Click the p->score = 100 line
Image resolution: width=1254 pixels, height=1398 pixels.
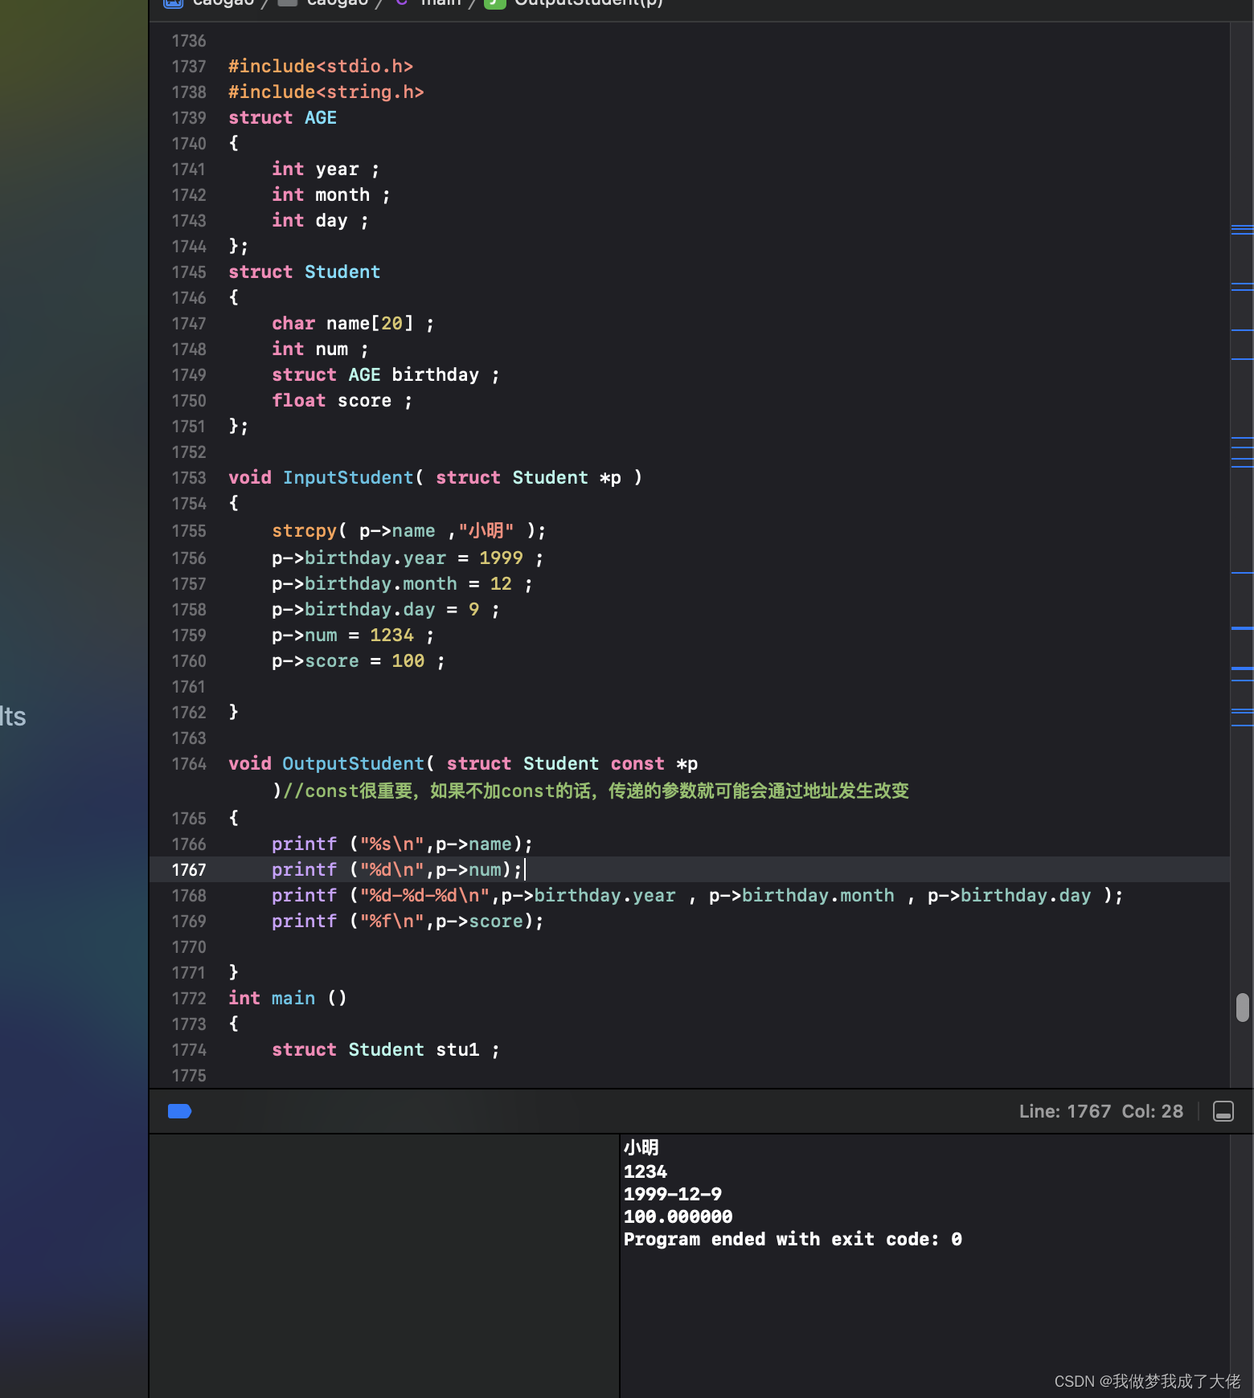click(358, 661)
